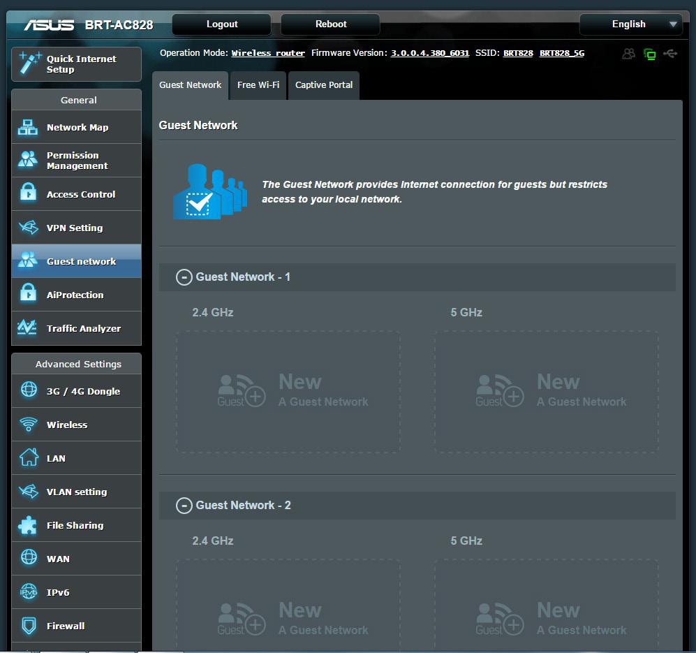The image size is (696, 653).
Task: Click the add guest icon for Guest Network 2 5 GHz
Action: pos(499,619)
